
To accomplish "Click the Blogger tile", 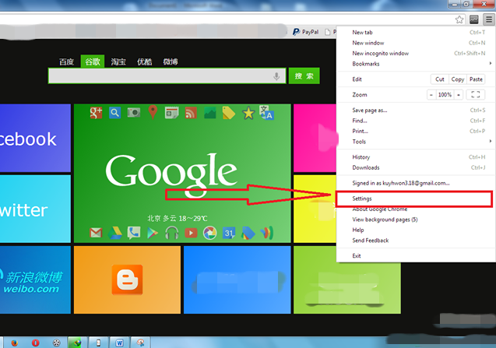I will tap(127, 280).
